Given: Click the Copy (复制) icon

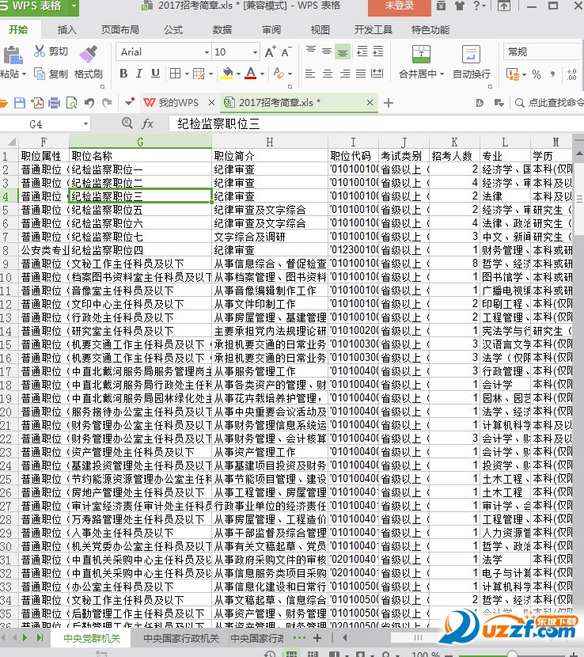Looking at the screenshot, I should [40, 74].
